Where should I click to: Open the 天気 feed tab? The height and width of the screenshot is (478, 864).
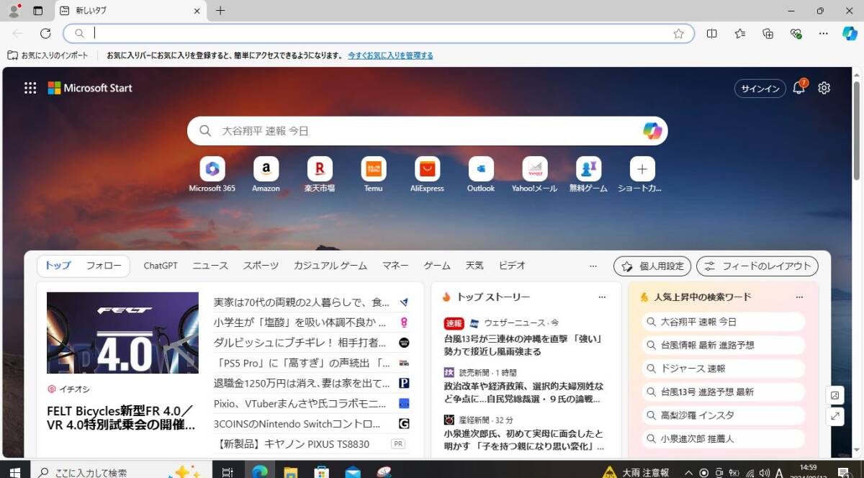(474, 266)
